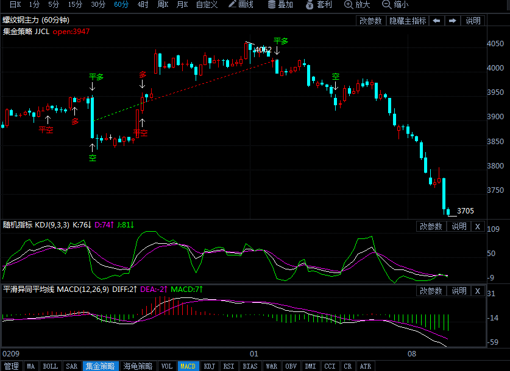Screen dimensions: 510x371
Task: Toggle 隐藏主指标 to hide main indicator
Action: pos(408,21)
